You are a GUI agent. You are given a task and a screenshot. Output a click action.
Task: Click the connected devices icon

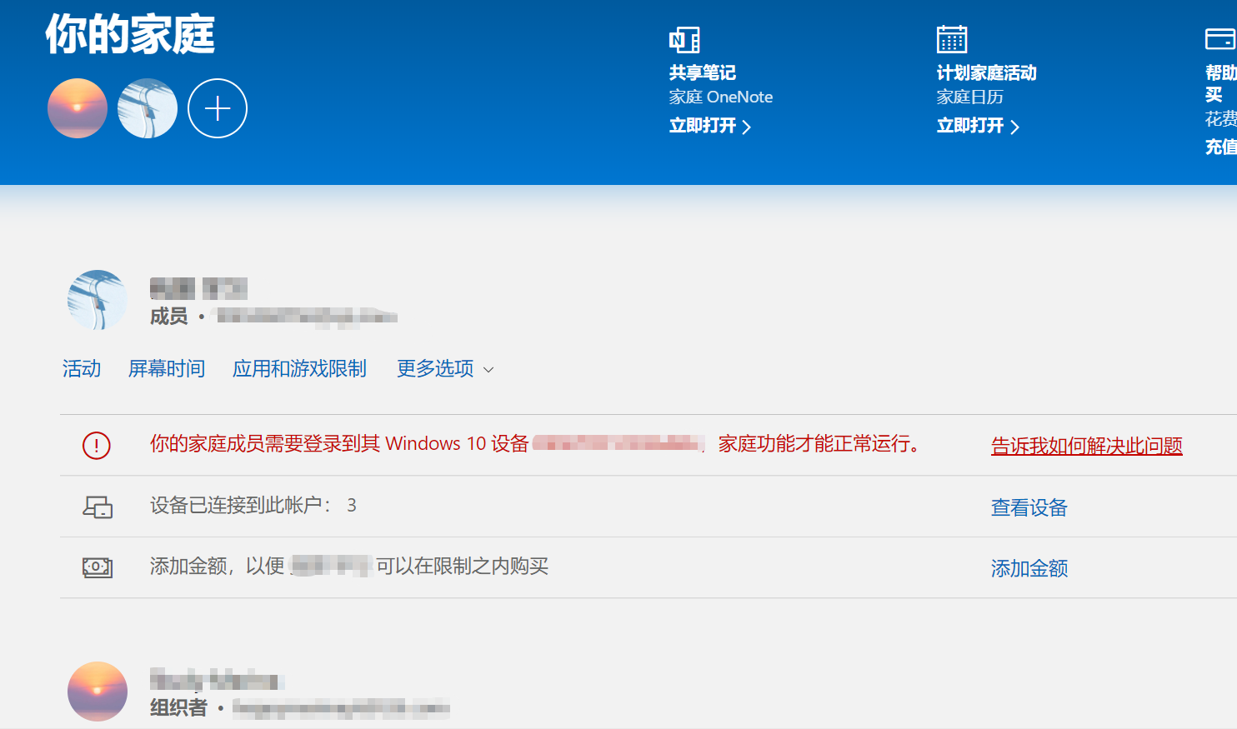pos(96,507)
